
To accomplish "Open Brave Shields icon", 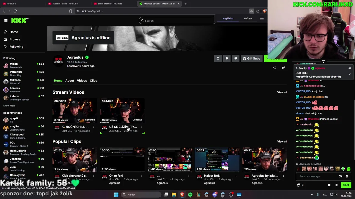I will point(265,11).
